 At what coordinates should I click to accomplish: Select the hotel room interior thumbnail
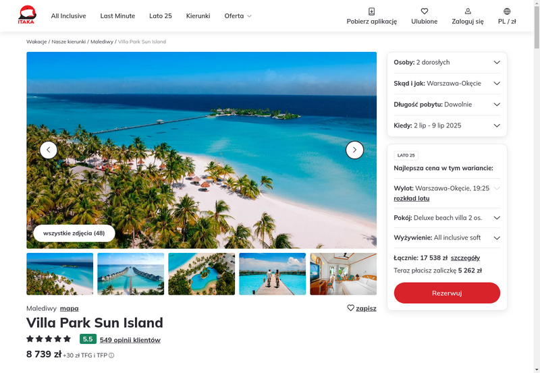tap(343, 274)
